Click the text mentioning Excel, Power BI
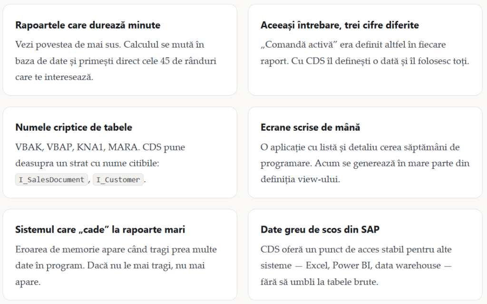The image size is (487, 304). [x=356, y=265]
